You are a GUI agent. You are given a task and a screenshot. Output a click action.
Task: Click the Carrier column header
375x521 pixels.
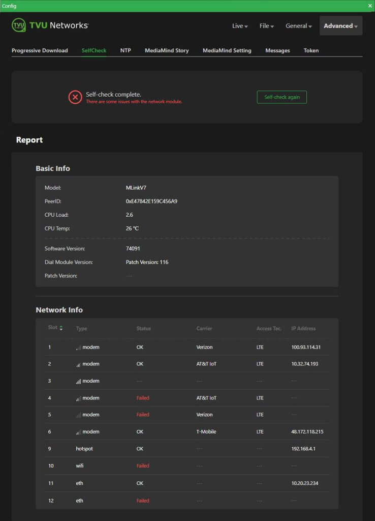point(204,328)
